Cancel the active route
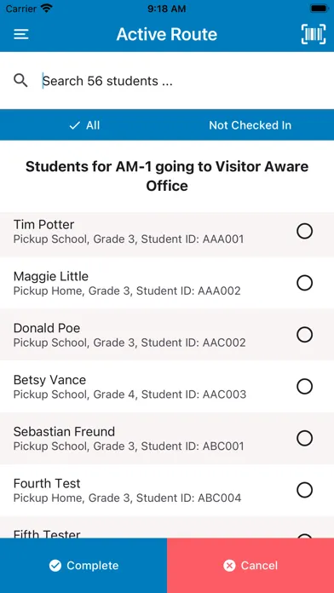Image resolution: width=334 pixels, height=593 pixels. pyautogui.click(x=250, y=566)
